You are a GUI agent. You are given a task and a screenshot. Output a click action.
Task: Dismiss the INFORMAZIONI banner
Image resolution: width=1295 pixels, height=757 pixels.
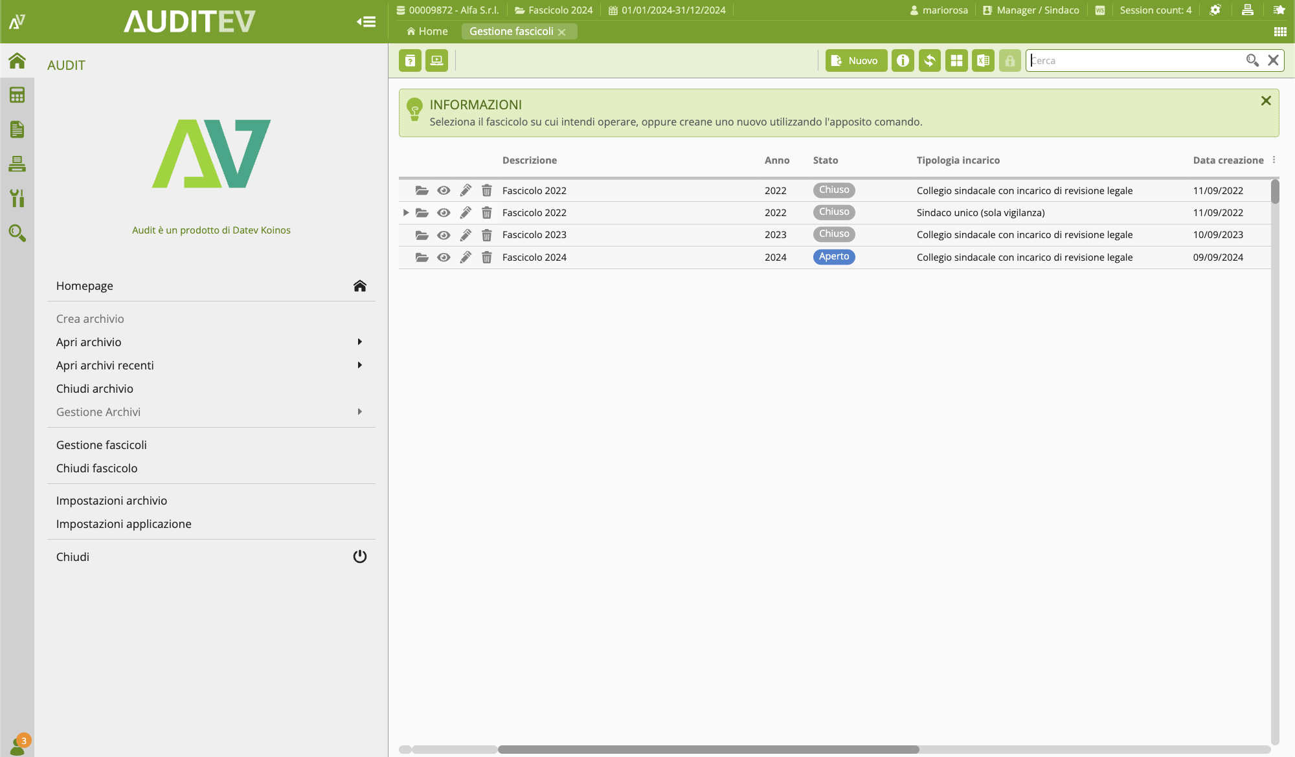(1266, 101)
